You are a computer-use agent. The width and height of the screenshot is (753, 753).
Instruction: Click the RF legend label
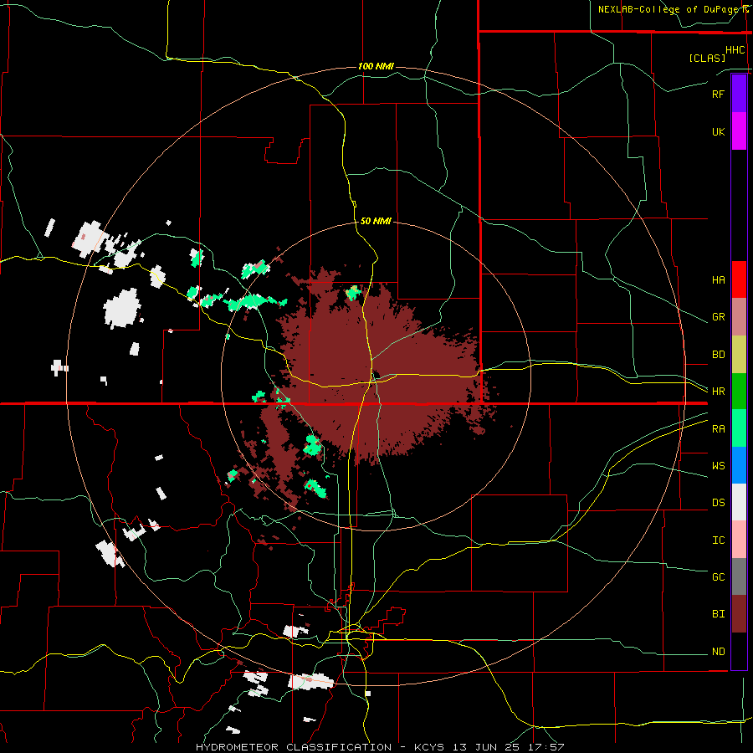point(718,94)
